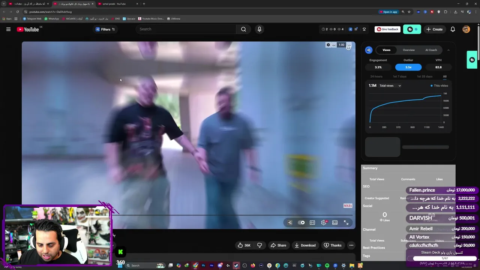This screenshot has width=480, height=270.
Task: Click the Thanks button
Action: click(x=333, y=245)
